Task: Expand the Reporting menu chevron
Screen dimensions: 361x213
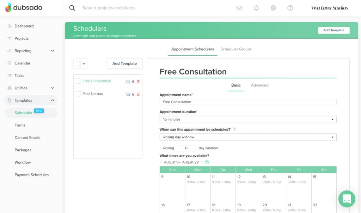Action: coord(53,51)
